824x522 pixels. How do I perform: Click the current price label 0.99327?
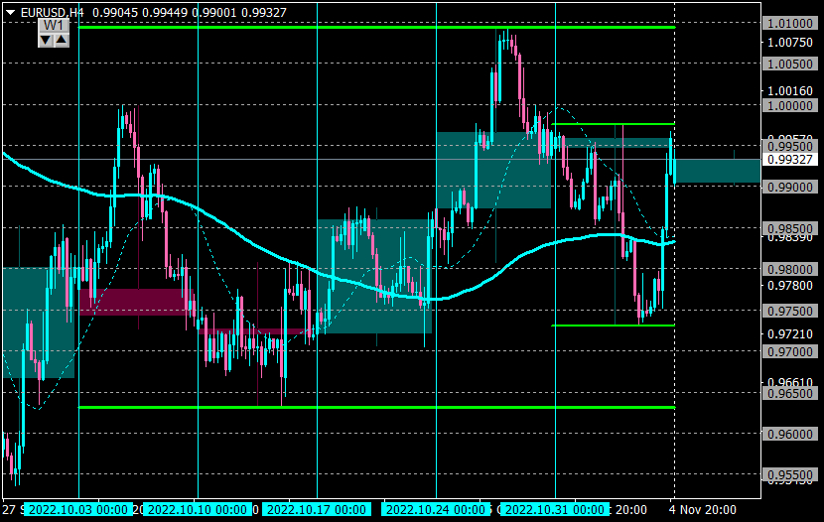790,159
